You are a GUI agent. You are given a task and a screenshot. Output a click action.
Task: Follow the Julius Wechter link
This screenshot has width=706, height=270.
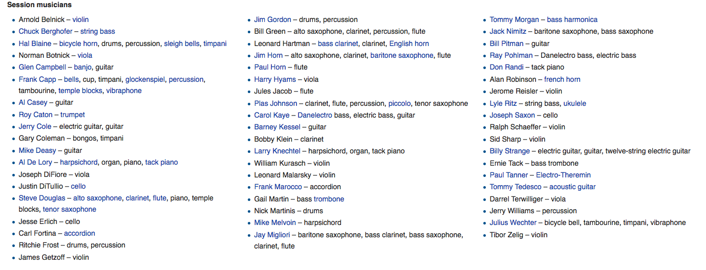click(x=513, y=222)
